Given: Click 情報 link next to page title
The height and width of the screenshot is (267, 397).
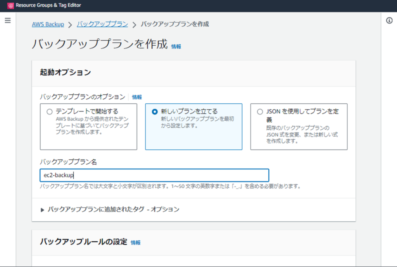Looking at the screenshot, I should pyautogui.click(x=176, y=46).
